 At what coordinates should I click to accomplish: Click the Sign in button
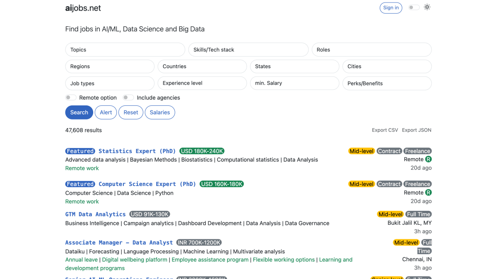(391, 7)
